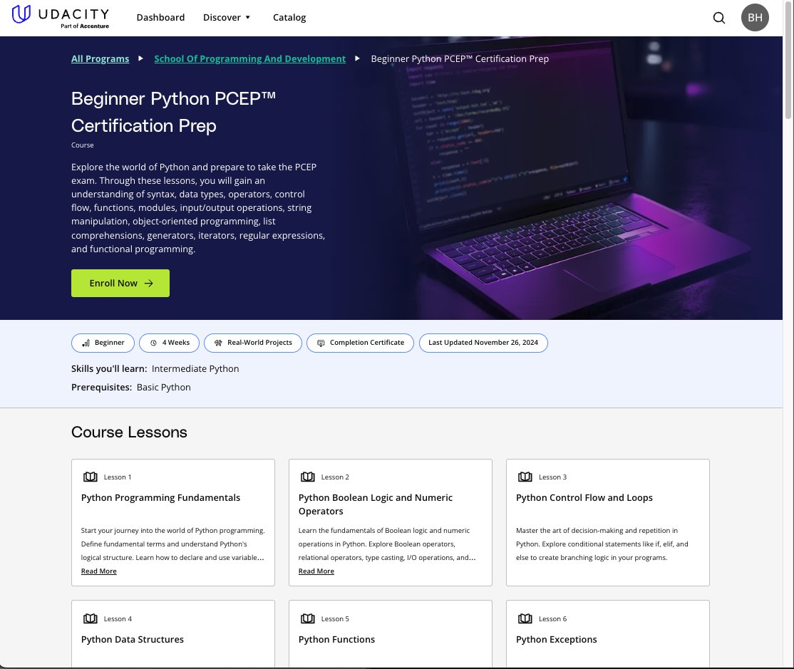Click the Lesson 5 book icon
The image size is (794, 669).
pos(307,618)
